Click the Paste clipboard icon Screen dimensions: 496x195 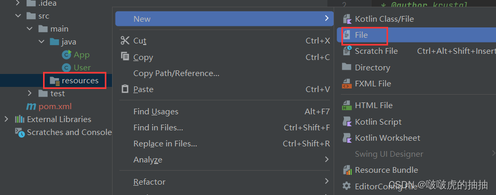click(x=125, y=89)
